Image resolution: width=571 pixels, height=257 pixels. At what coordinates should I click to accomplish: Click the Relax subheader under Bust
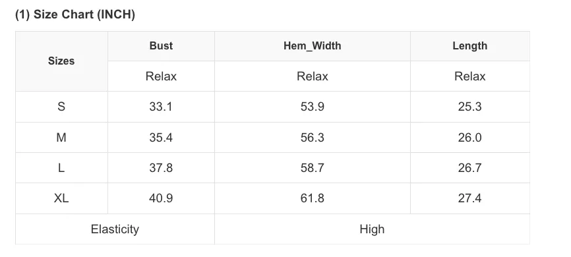(x=161, y=76)
